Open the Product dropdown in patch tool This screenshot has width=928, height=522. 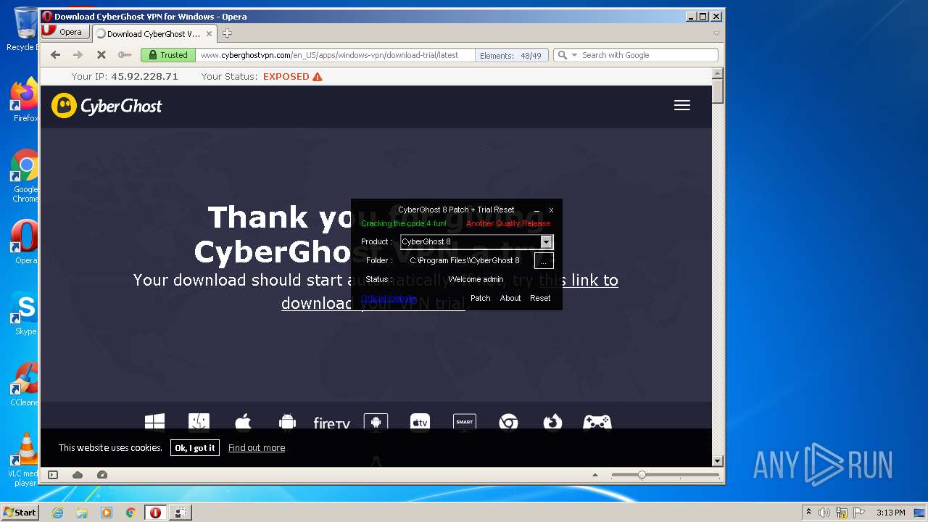[x=547, y=241]
